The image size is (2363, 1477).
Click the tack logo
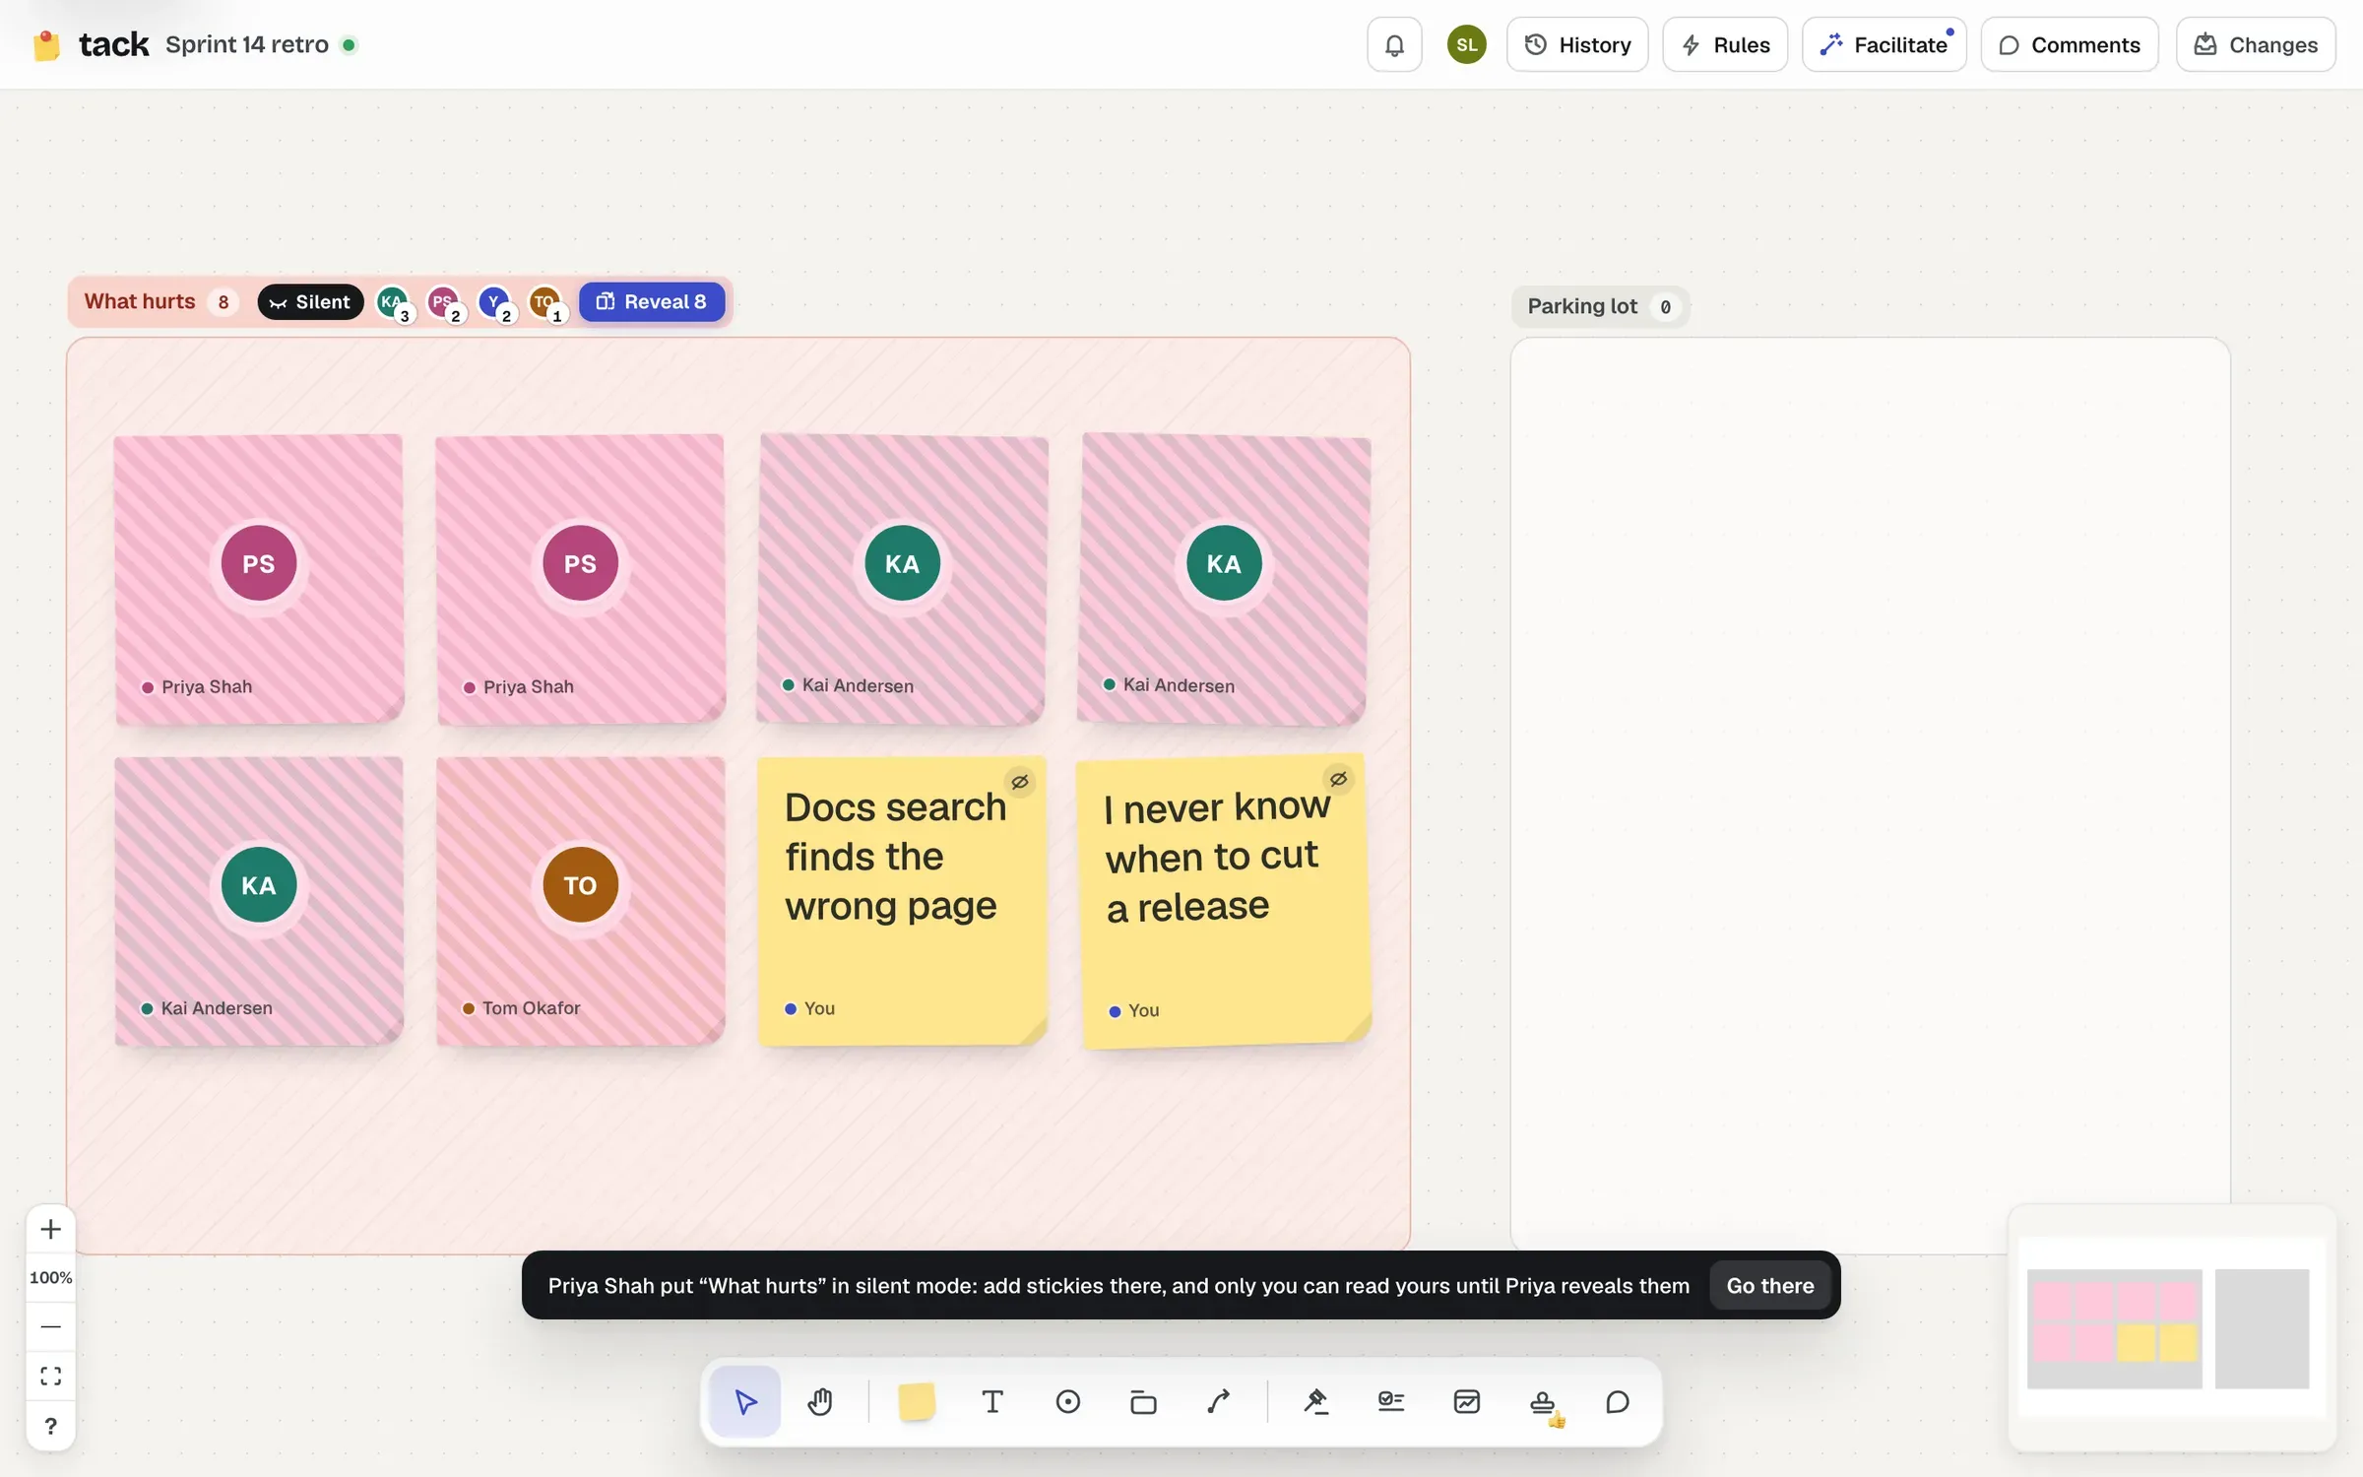pyautogui.click(x=91, y=44)
